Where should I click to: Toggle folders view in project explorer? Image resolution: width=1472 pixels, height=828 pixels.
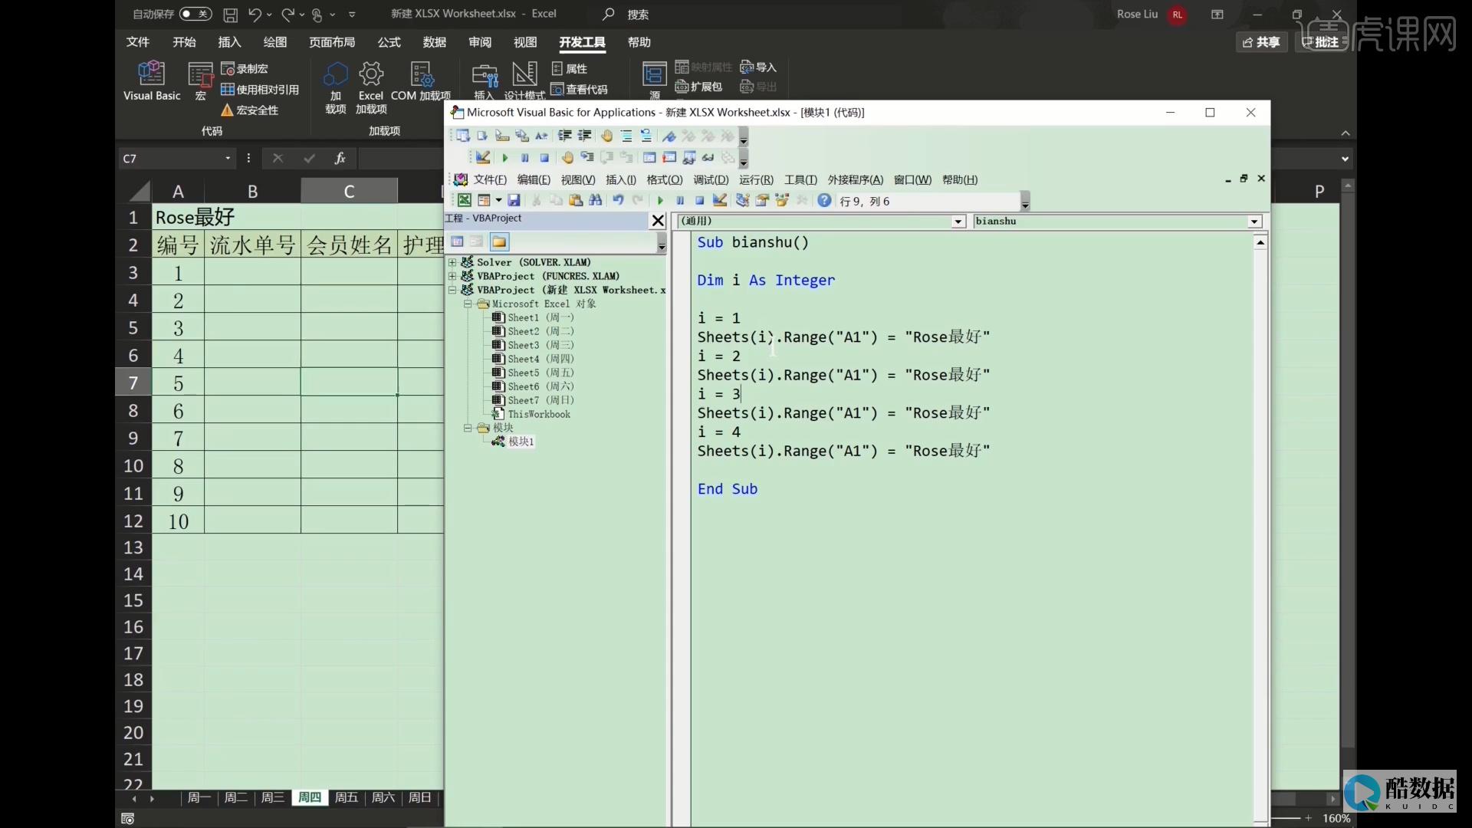tap(499, 242)
